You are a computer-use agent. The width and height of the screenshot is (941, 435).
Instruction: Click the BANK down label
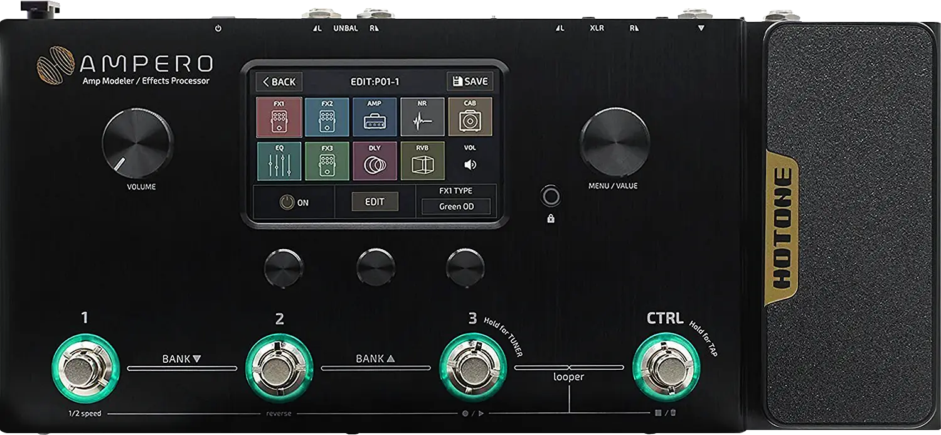coord(181,359)
